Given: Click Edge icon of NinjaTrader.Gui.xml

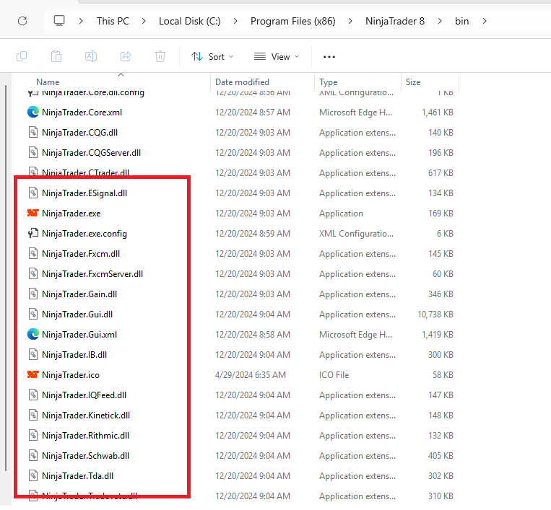Looking at the screenshot, I should click(33, 334).
